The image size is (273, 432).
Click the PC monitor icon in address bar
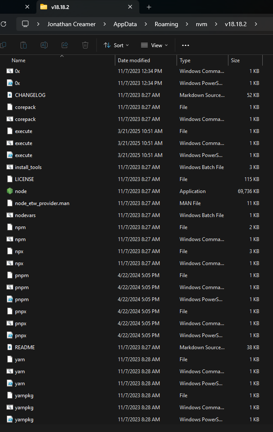coord(25,24)
